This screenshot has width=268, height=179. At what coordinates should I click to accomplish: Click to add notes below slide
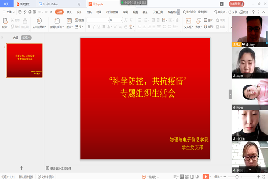tap(61, 168)
